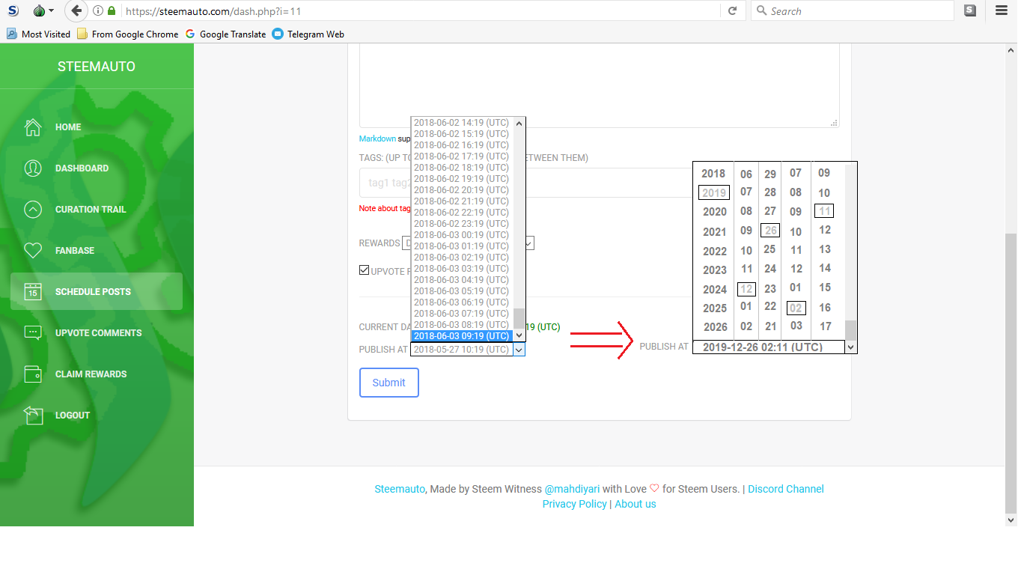Click the date list scrollbar up arrow

click(519, 123)
